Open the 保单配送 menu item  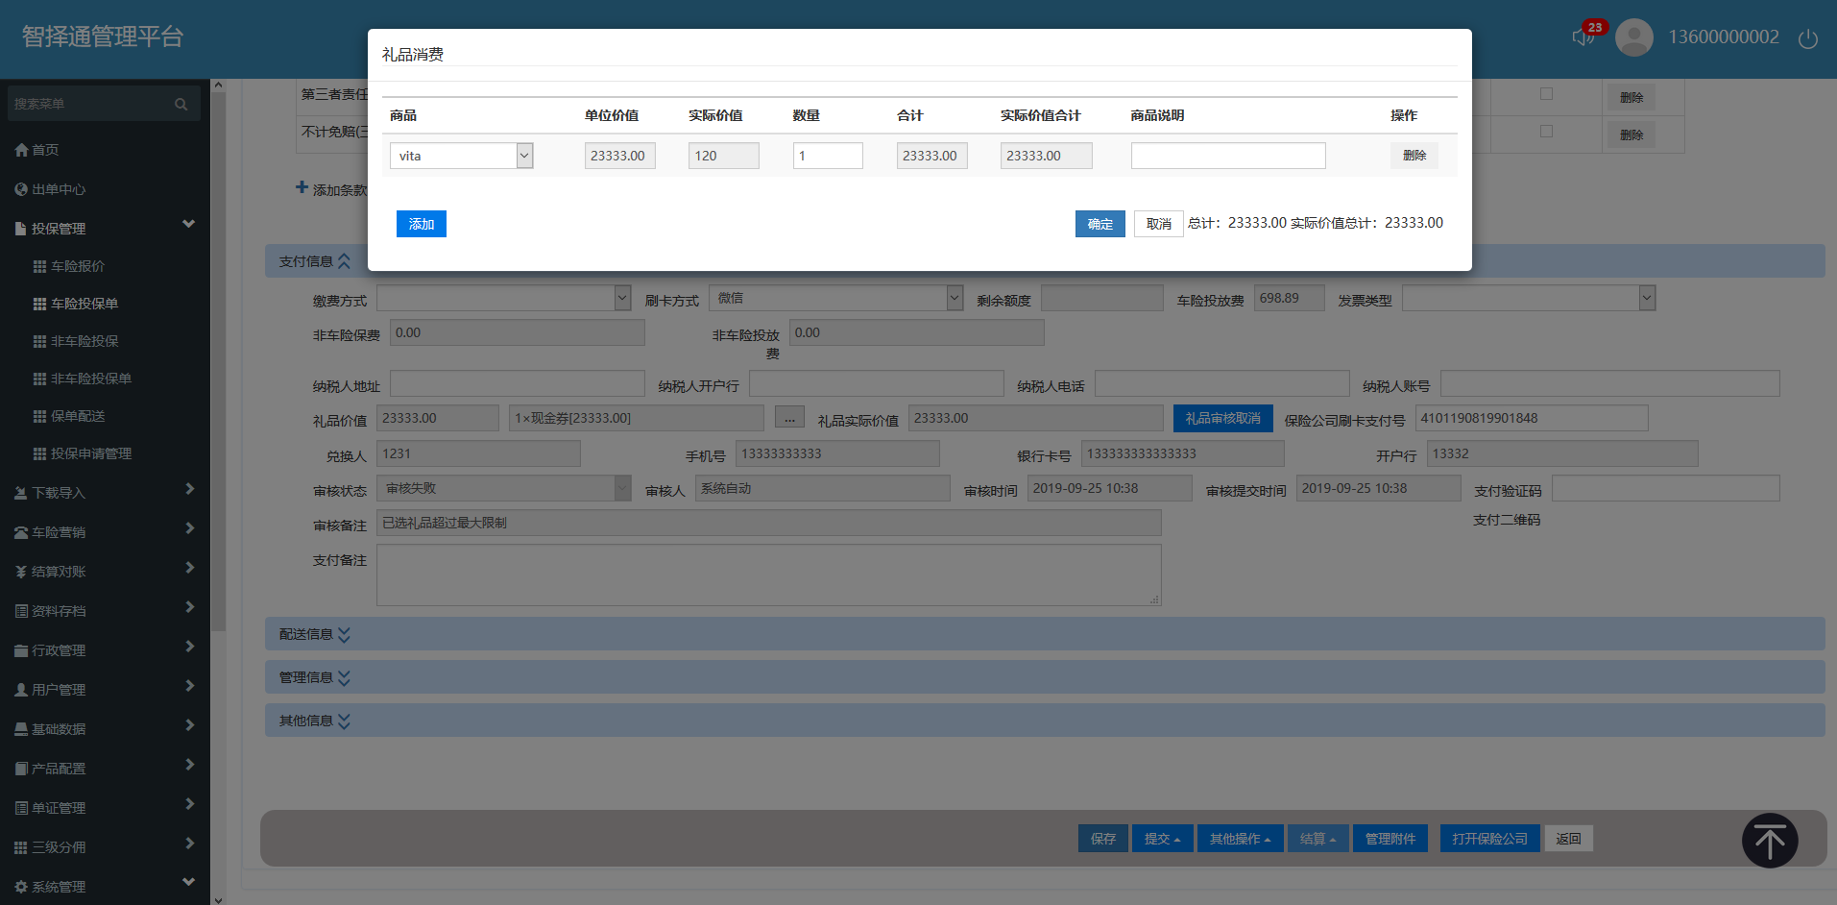point(78,416)
